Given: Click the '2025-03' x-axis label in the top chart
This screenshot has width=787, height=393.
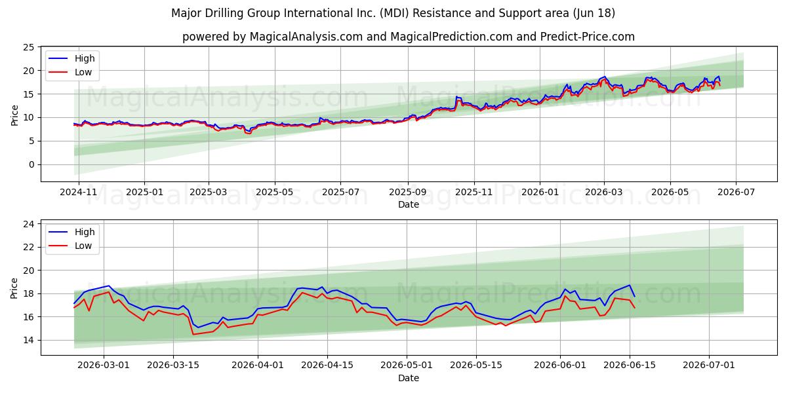Looking at the screenshot, I should (x=209, y=193).
